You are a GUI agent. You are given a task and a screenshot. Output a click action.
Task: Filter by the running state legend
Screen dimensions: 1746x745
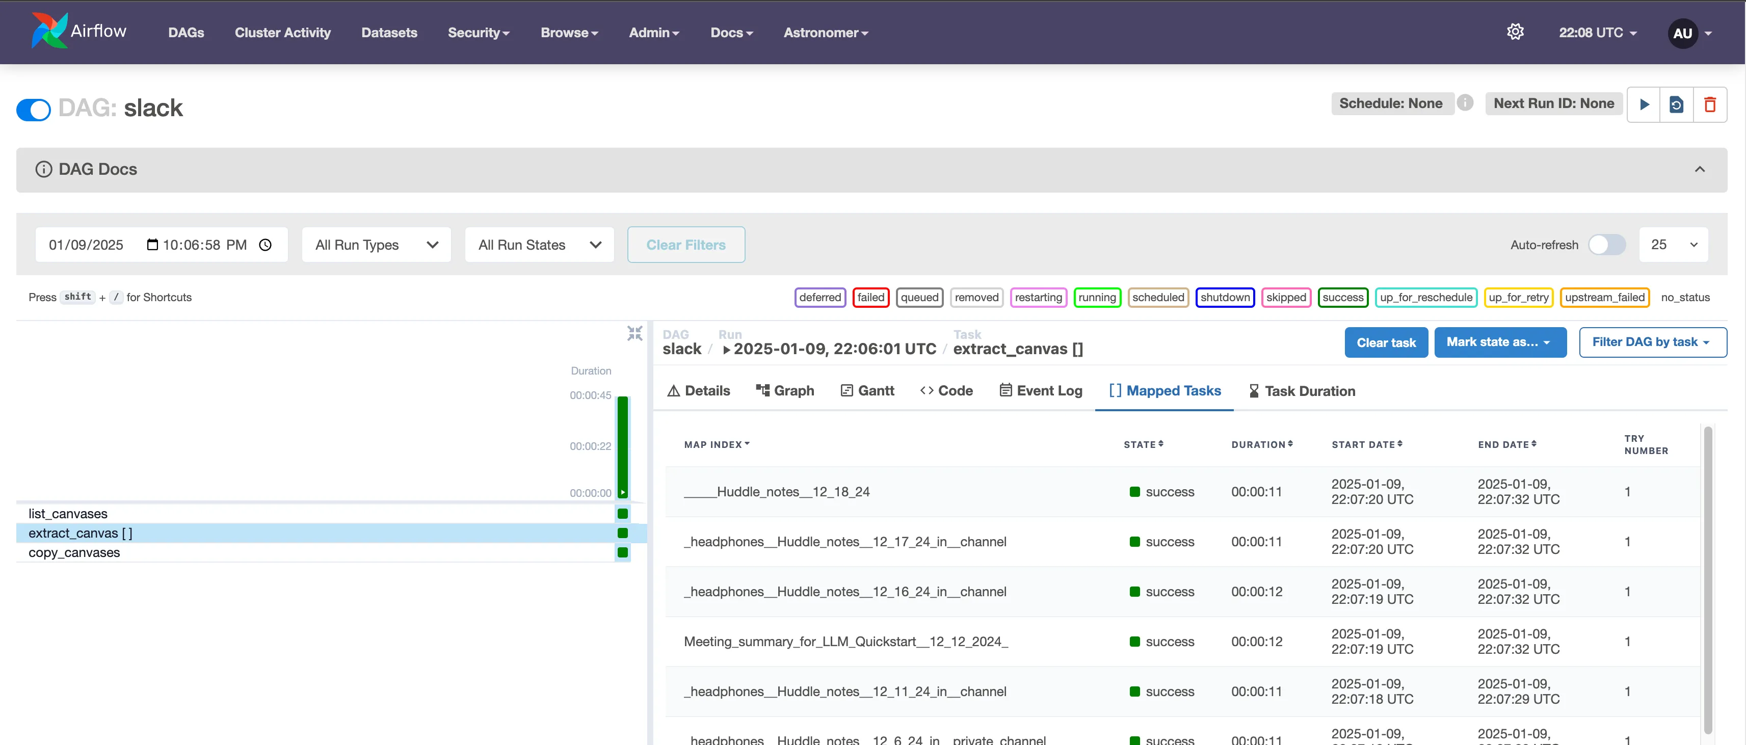(x=1097, y=297)
